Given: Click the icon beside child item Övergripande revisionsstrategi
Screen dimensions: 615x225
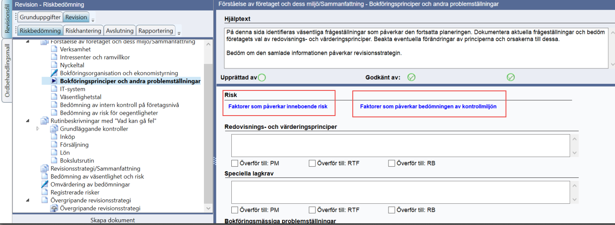Looking at the screenshot, I should tap(54, 208).
